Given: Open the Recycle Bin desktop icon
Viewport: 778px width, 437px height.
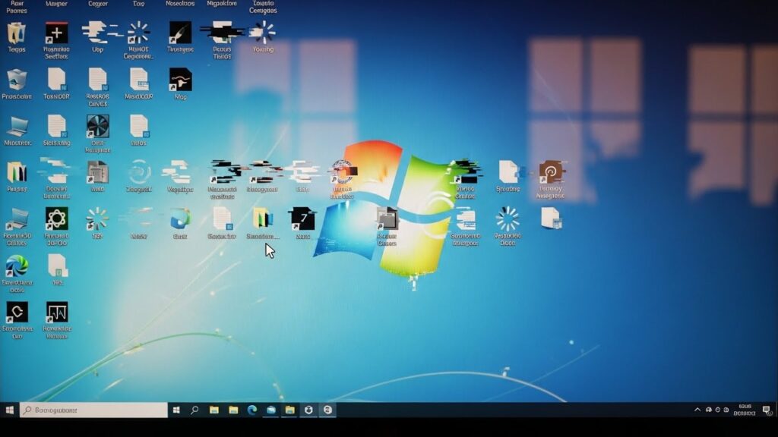Looking at the screenshot, I should (17, 80).
